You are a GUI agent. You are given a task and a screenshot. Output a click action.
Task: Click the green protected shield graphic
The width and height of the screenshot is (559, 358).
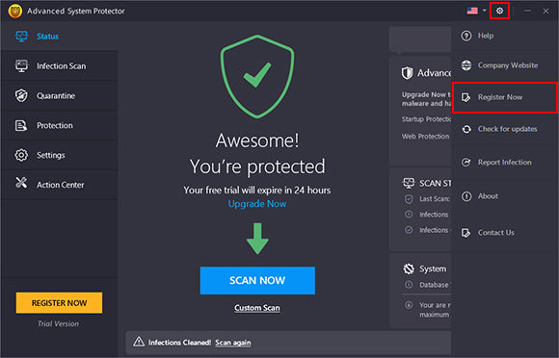257,77
